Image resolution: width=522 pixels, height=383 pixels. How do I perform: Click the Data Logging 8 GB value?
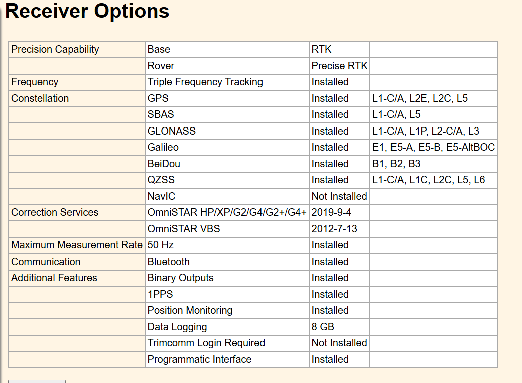coord(323,327)
